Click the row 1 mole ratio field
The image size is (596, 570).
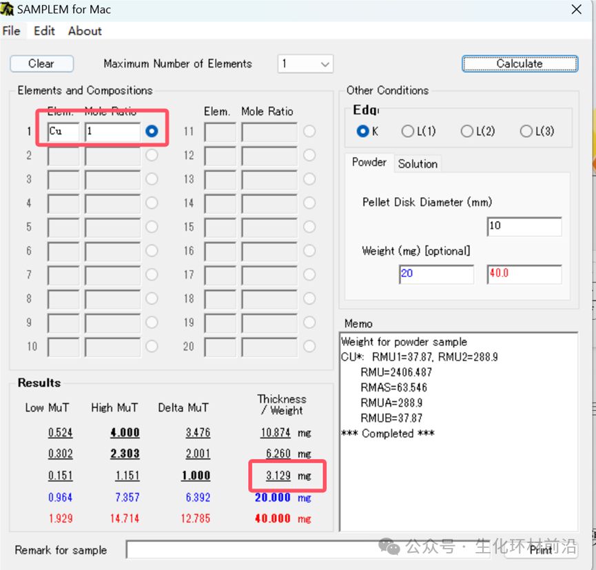pyautogui.click(x=112, y=132)
